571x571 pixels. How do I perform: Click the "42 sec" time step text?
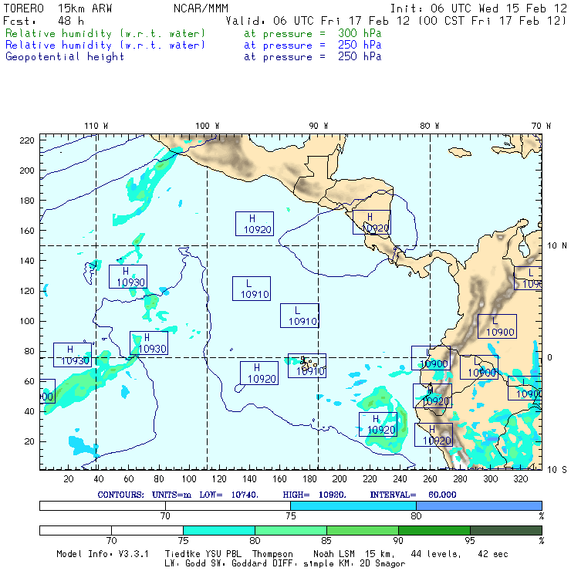pos(493,554)
